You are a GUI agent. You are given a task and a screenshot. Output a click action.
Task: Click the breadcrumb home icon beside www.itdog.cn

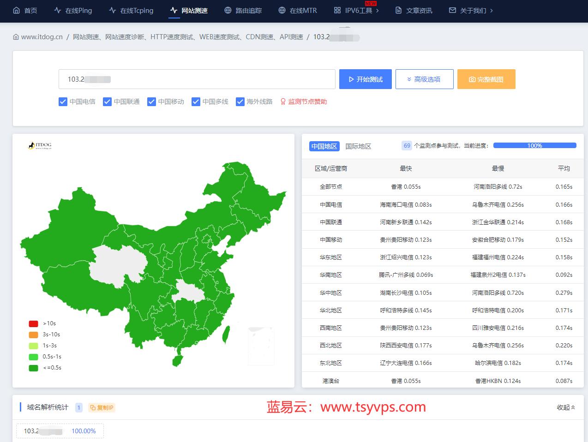16,37
